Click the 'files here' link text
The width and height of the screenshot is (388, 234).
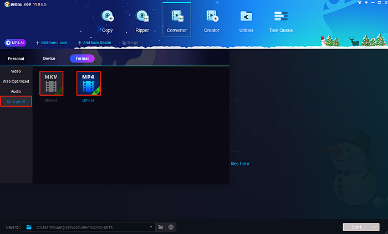240,164
